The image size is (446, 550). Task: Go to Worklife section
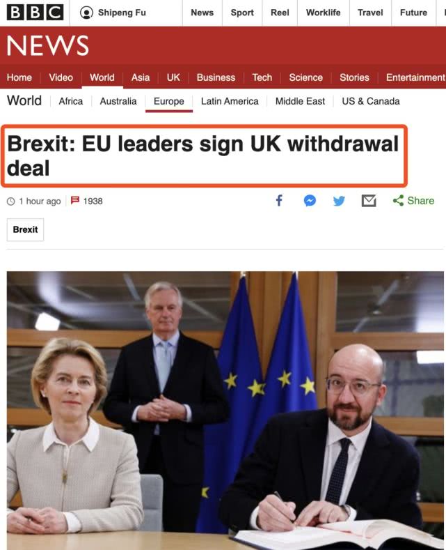(323, 13)
